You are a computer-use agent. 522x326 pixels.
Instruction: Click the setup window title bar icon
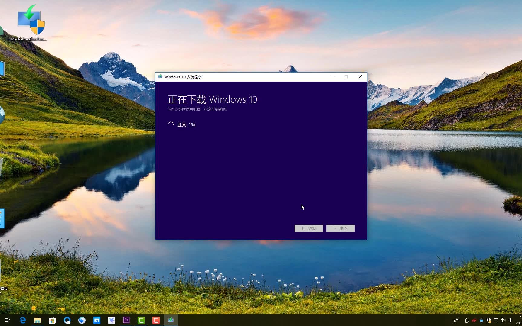(160, 77)
